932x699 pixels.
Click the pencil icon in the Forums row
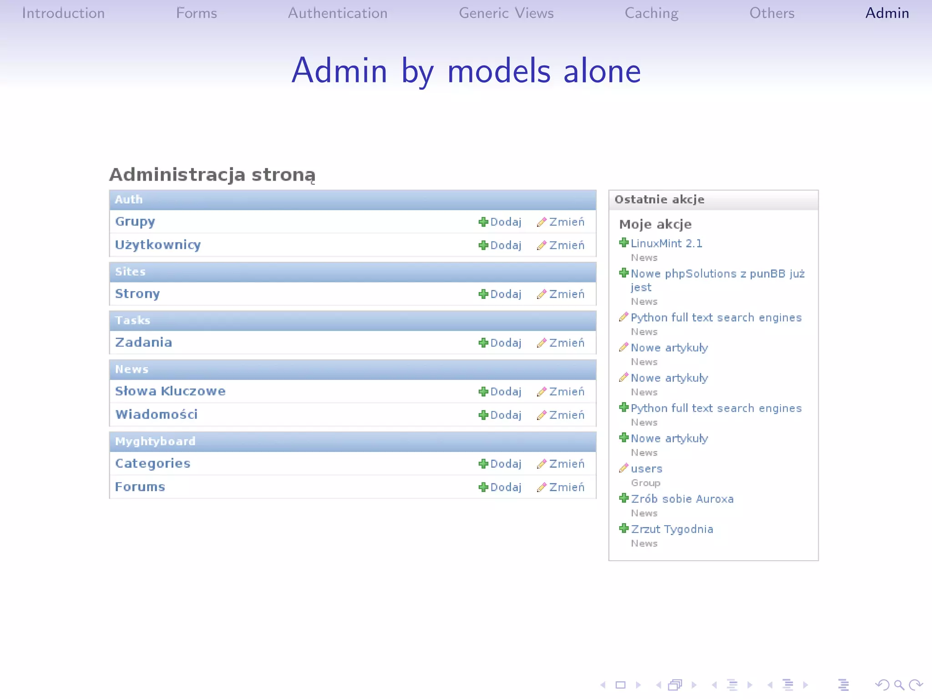[542, 487]
